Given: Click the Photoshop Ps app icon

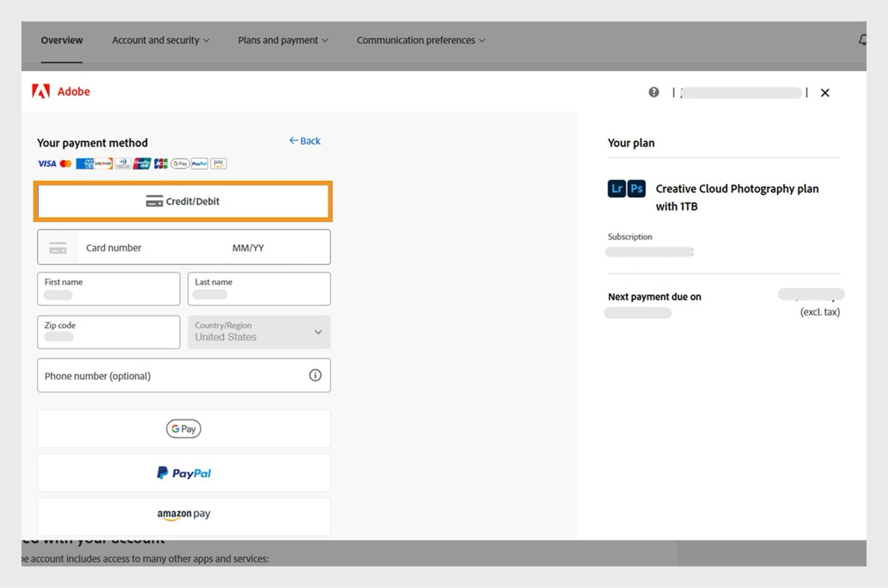Looking at the screenshot, I should pos(636,189).
